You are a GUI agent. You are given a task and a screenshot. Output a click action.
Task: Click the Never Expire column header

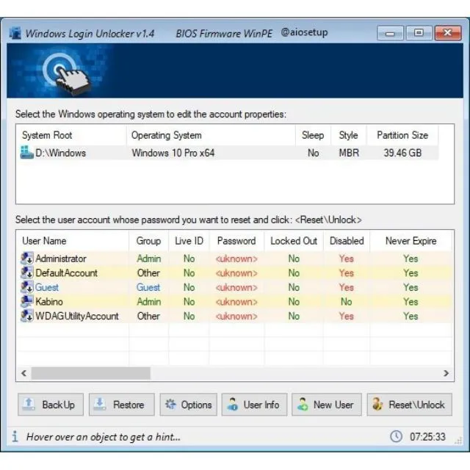(411, 241)
